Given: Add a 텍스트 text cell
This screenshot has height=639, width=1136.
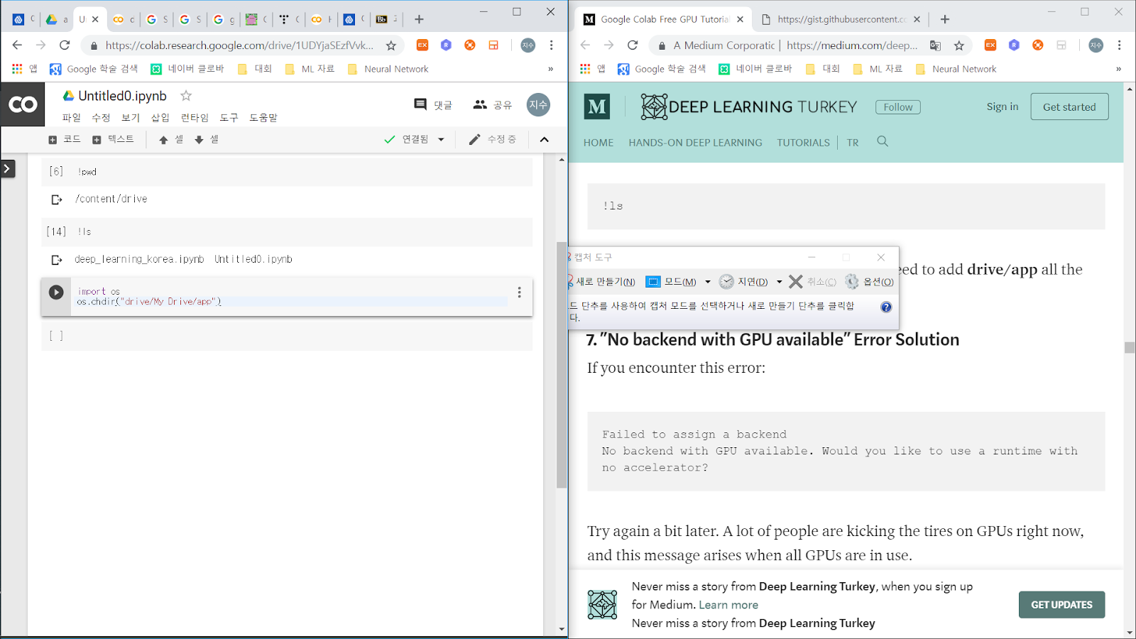Looking at the screenshot, I should point(113,139).
